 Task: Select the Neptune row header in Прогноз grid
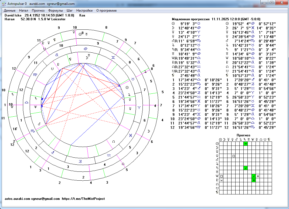217,176
